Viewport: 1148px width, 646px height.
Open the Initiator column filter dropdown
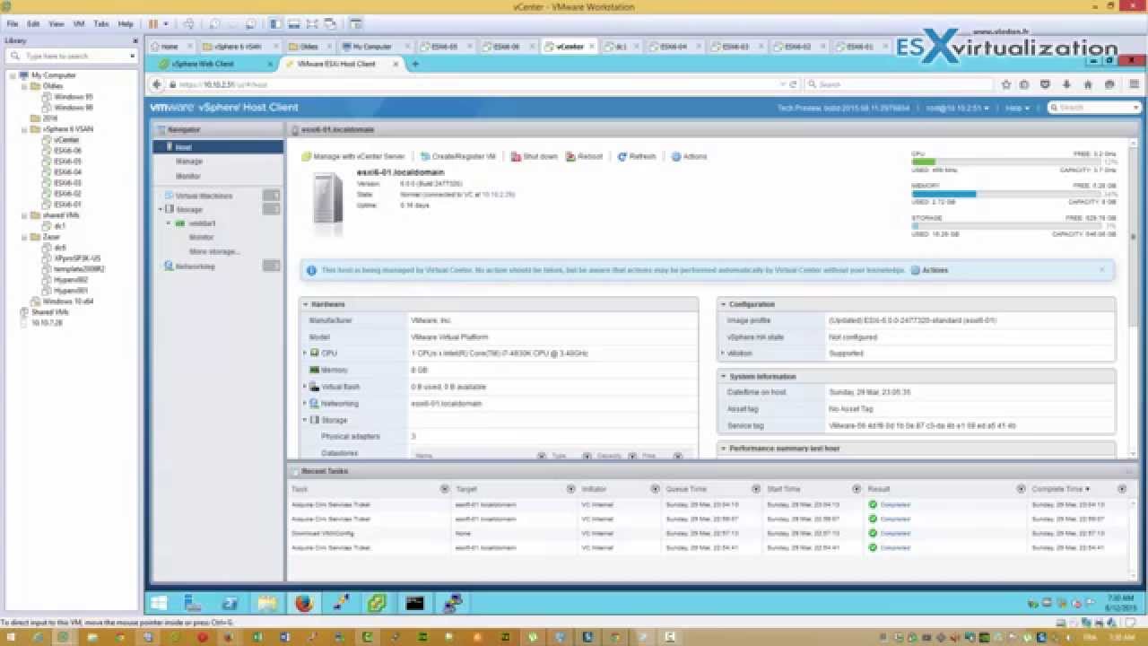[x=656, y=489]
